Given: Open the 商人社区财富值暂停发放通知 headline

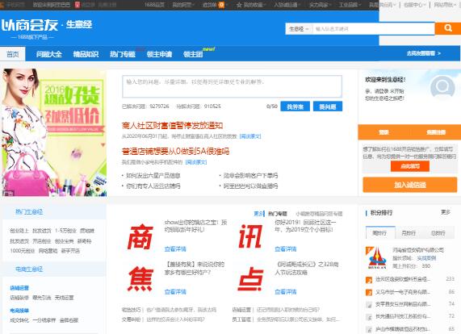Looking at the screenshot, I should pos(172,125).
